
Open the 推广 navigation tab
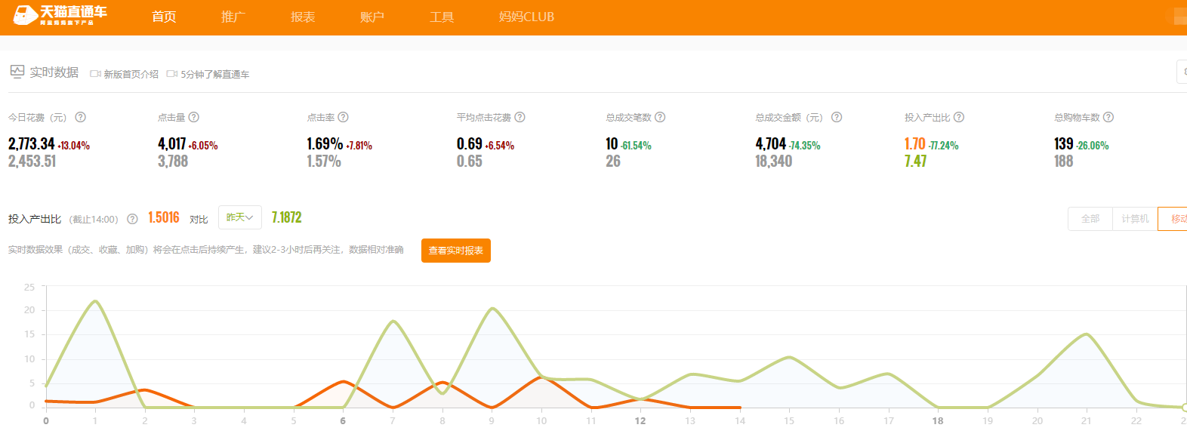[233, 17]
